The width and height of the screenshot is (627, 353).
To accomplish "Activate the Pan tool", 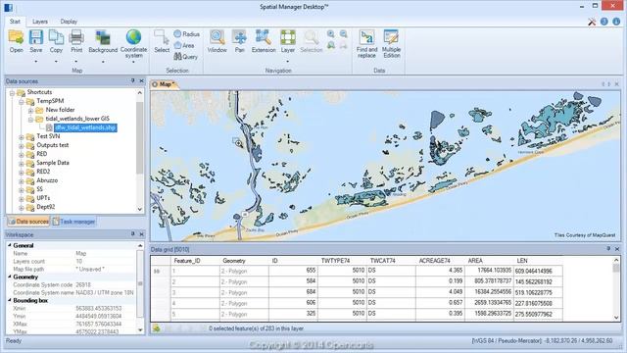I will coord(239,41).
